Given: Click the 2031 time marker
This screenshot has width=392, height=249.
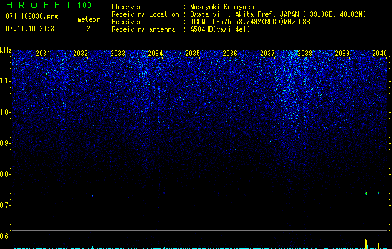Looking at the screenshot, I should tap(43, 54).
